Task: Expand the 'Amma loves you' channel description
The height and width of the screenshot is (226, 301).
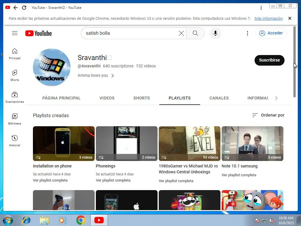Action: 96,76
